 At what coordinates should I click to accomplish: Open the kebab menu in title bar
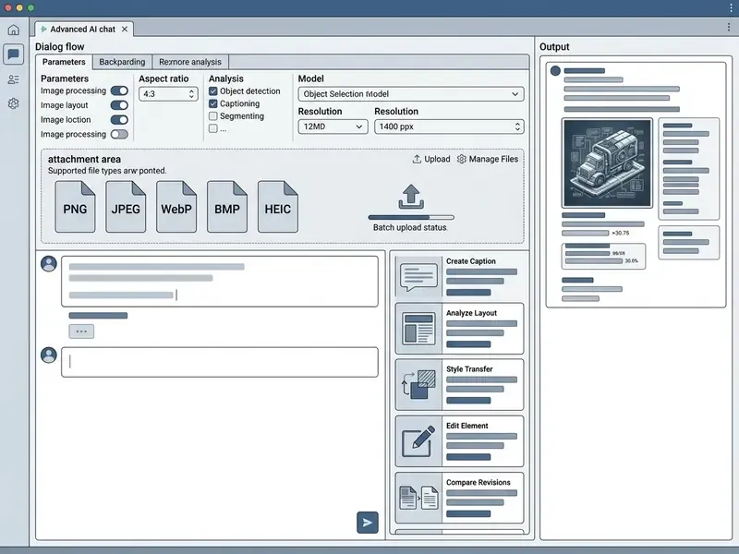[732, 7]
